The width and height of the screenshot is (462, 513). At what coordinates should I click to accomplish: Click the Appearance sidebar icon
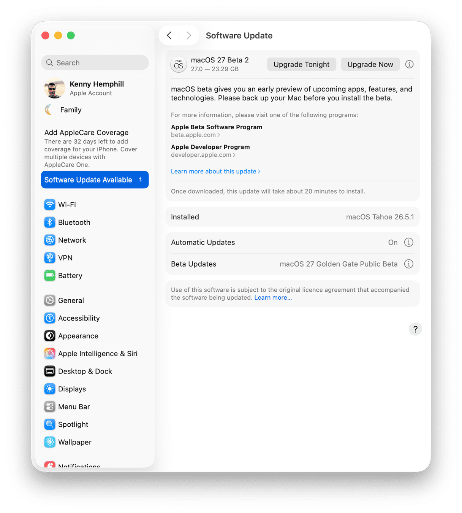point(50,336)
